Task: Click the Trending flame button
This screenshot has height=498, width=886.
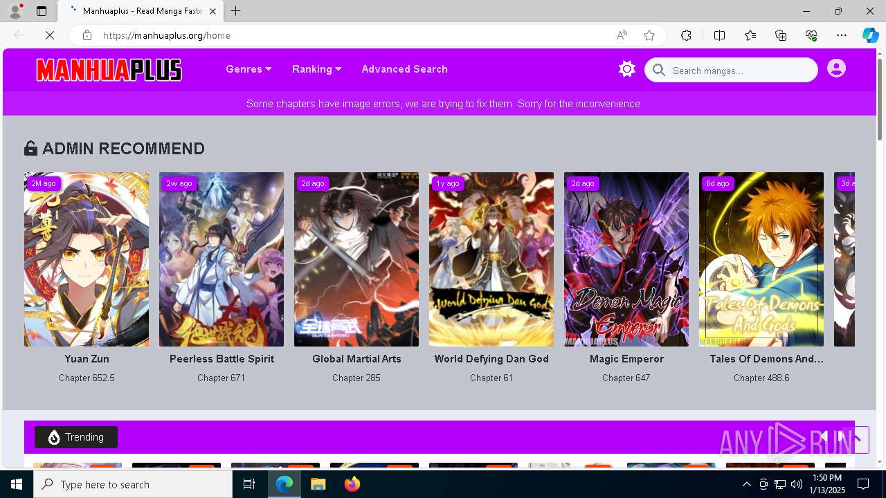Action: [x=76, y=437]
